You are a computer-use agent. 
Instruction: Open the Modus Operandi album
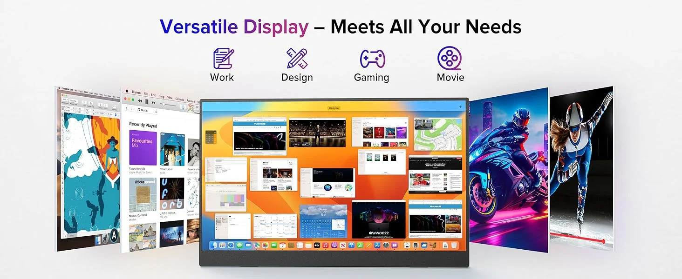pos(143,195)
